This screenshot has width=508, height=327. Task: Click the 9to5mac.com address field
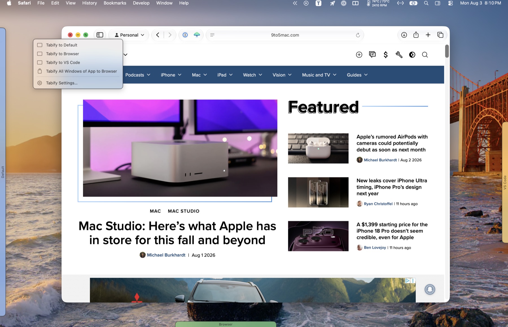pos(285,35)
